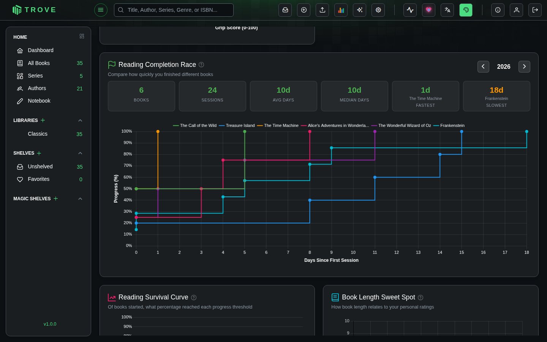Toggle Treasure Island legend series
Screen dimensions: 547x342
tap(237, 125)
